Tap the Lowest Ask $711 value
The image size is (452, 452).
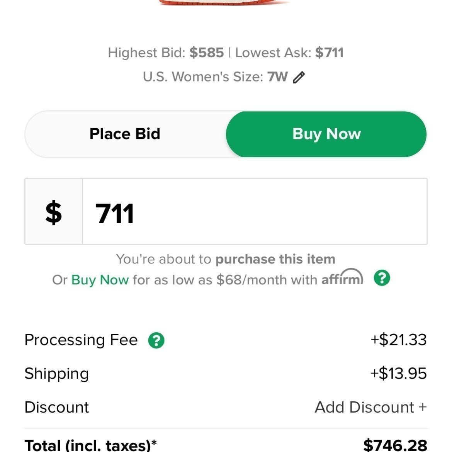click(x=329, y=53)
